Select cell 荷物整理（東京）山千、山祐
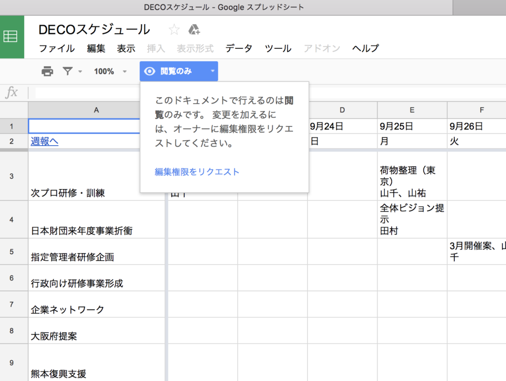The image size is (506, 381). pos(412,176)
